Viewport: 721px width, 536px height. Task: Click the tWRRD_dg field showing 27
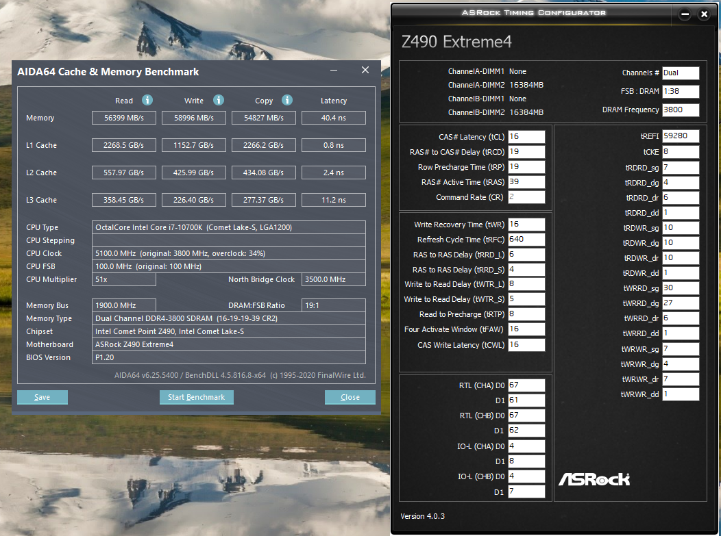681,303
